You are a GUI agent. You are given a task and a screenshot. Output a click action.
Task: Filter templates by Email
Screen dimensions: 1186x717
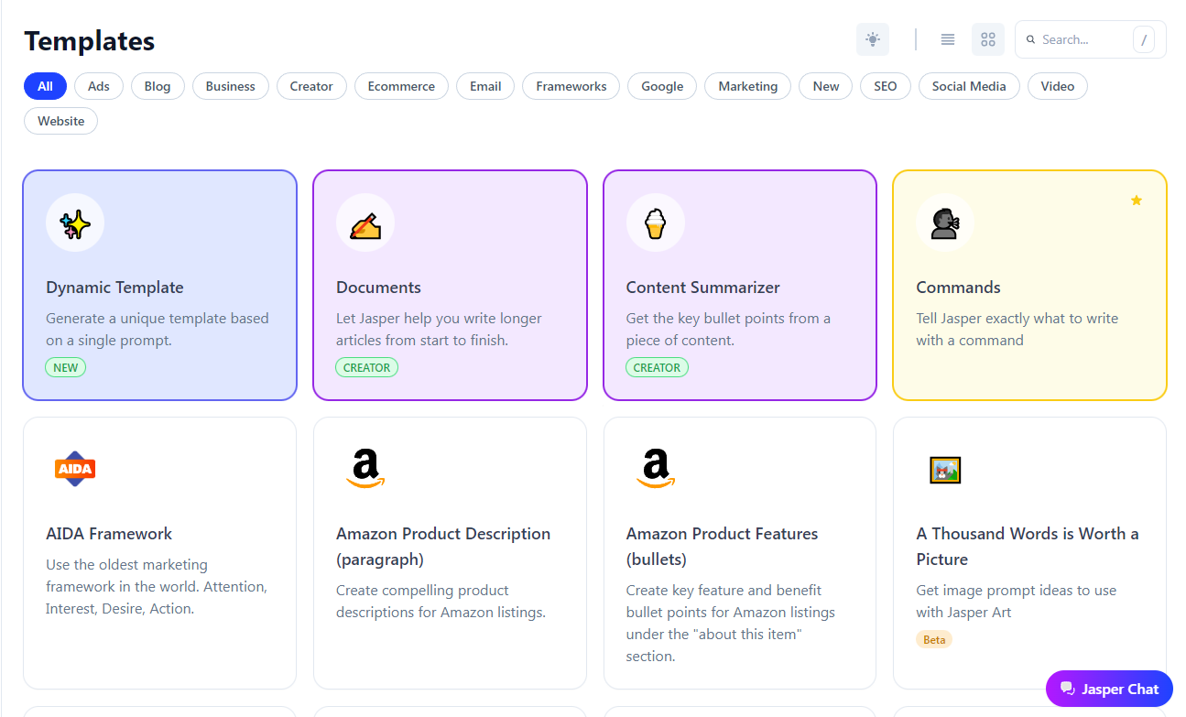coord(485,86)
